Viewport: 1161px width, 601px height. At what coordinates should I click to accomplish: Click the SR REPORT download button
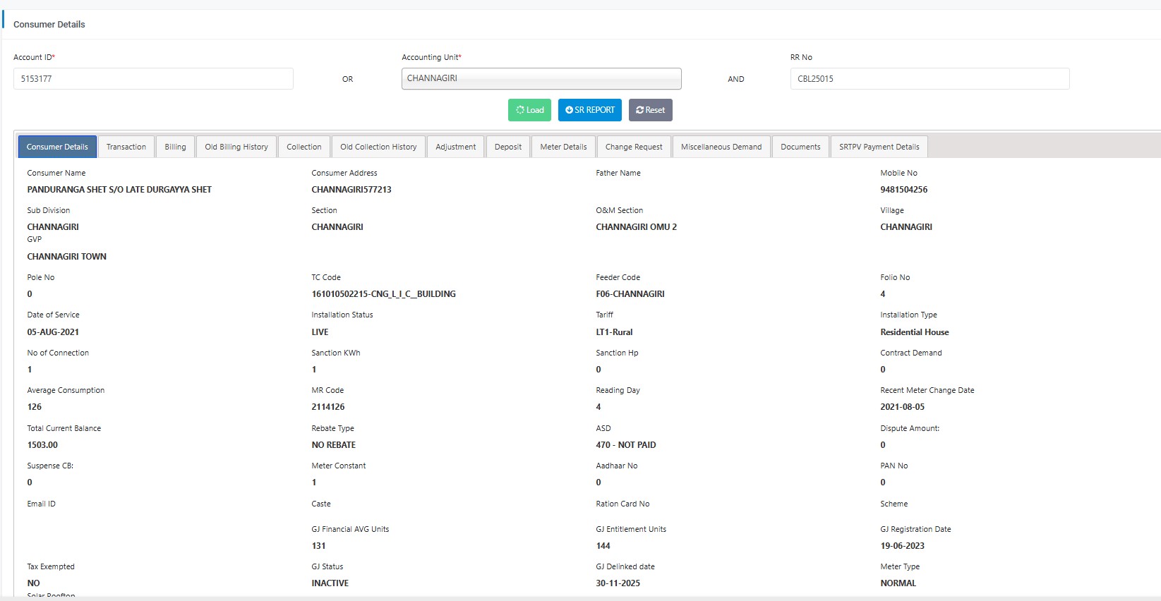(589, 110)
